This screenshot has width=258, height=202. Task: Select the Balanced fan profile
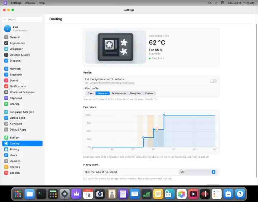pos(102,93)
